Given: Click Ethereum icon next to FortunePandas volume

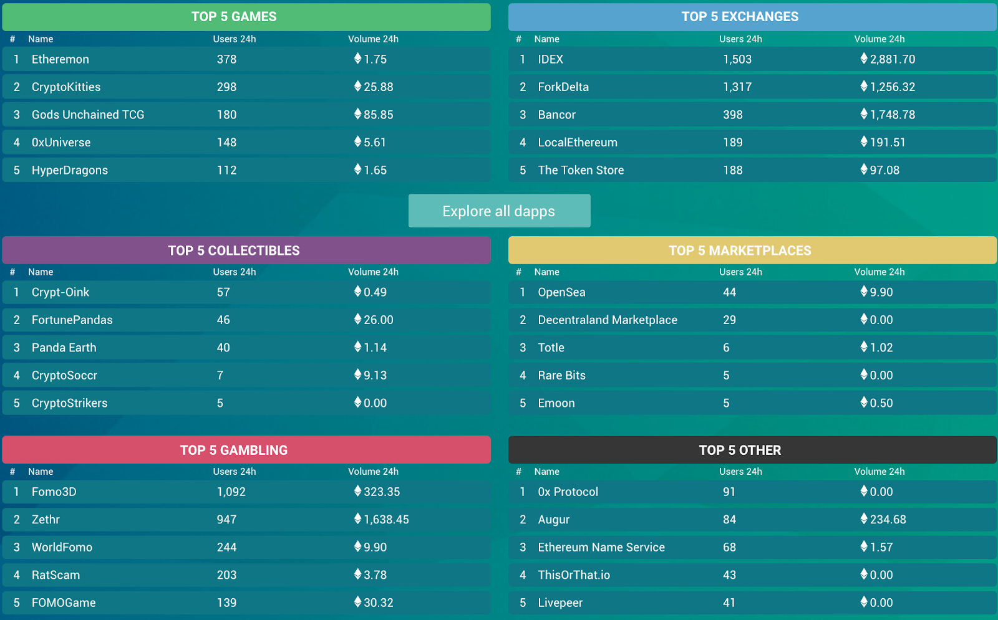Looking at the screenshot, I should (357, 319).
